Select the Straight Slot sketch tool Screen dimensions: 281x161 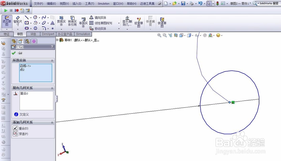27,28
